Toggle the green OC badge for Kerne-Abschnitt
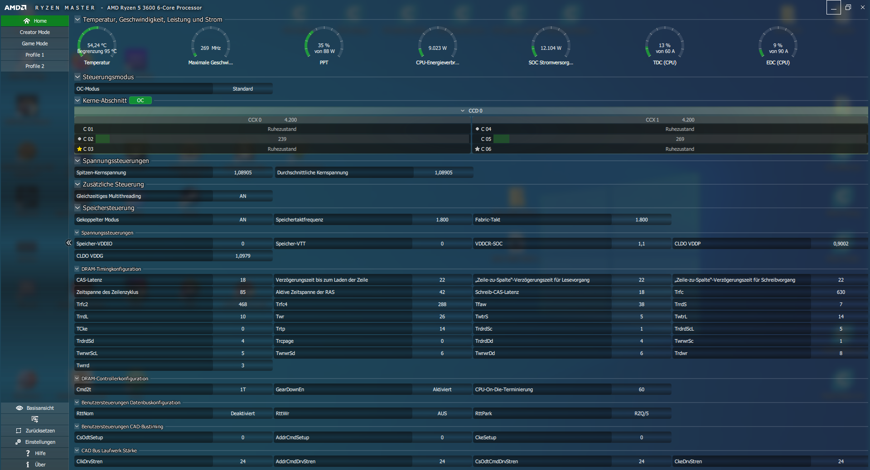The width and height of the screenshot is (870, 470). coord(140,101)
